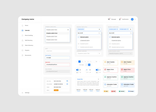Choose the highlighted bold dropbox option
This screenshot has height=112, width=156.
click(57, 33)
